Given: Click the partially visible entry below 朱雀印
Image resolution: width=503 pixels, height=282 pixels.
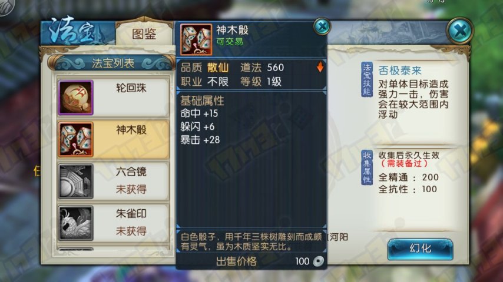Looking at the screenshot, I should coord(113,249).
